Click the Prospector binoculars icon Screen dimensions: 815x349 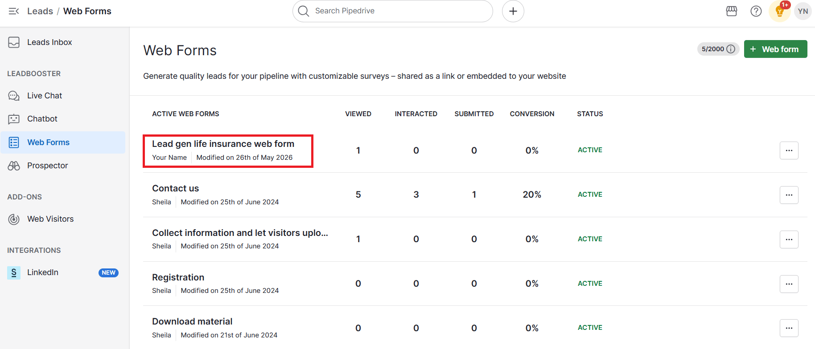pyautogui.click(x=14, y=166)
